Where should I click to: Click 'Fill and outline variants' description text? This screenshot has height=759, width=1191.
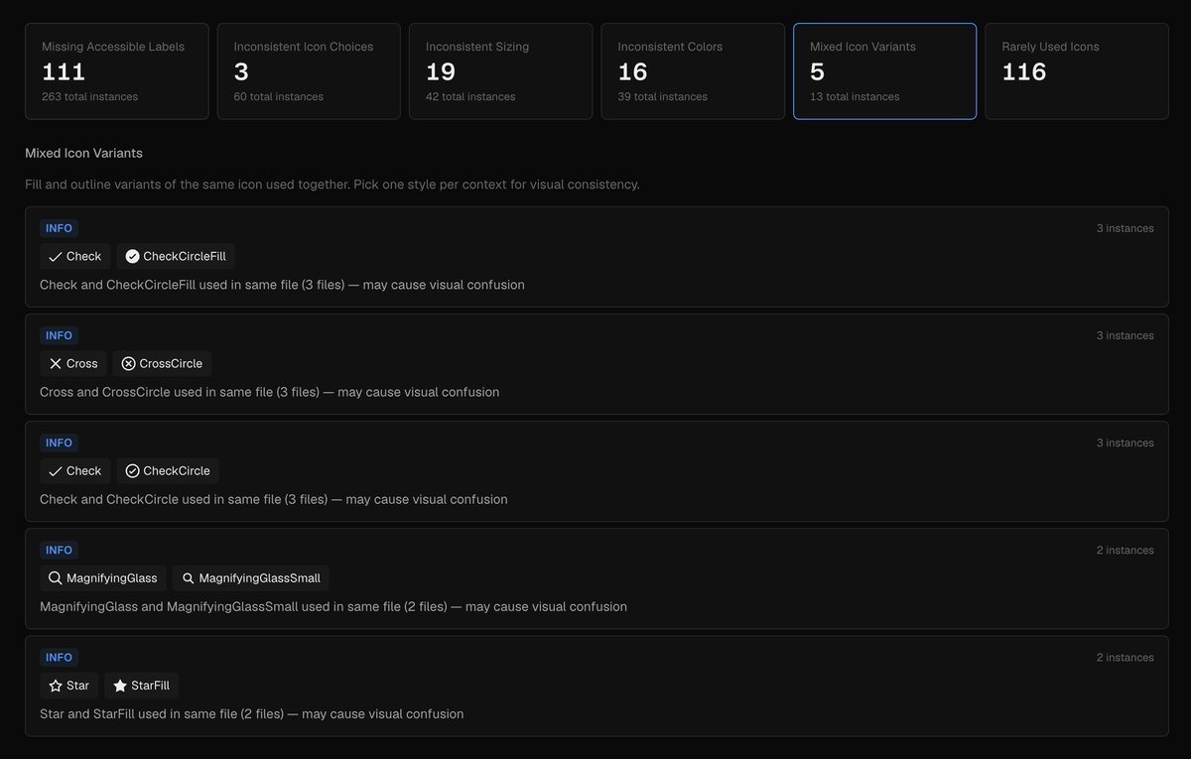pyautogui.click(x=331, y=185)
